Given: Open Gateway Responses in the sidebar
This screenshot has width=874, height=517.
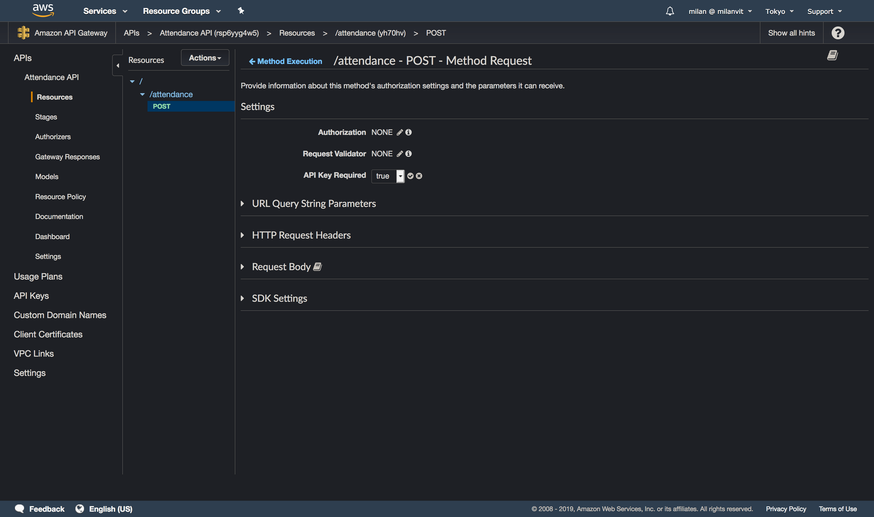Looking at the screenshot, I should [x=67, y=157].
